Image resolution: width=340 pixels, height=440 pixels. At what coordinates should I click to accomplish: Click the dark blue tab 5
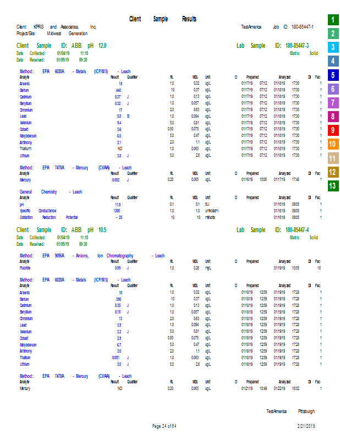[x=333, y=75]
